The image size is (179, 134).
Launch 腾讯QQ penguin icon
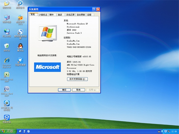pos(20,46)
